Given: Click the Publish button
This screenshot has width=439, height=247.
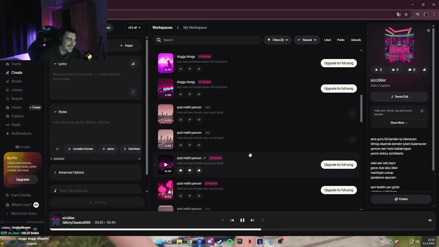Looking at the screenshot, I should point(401,199).
